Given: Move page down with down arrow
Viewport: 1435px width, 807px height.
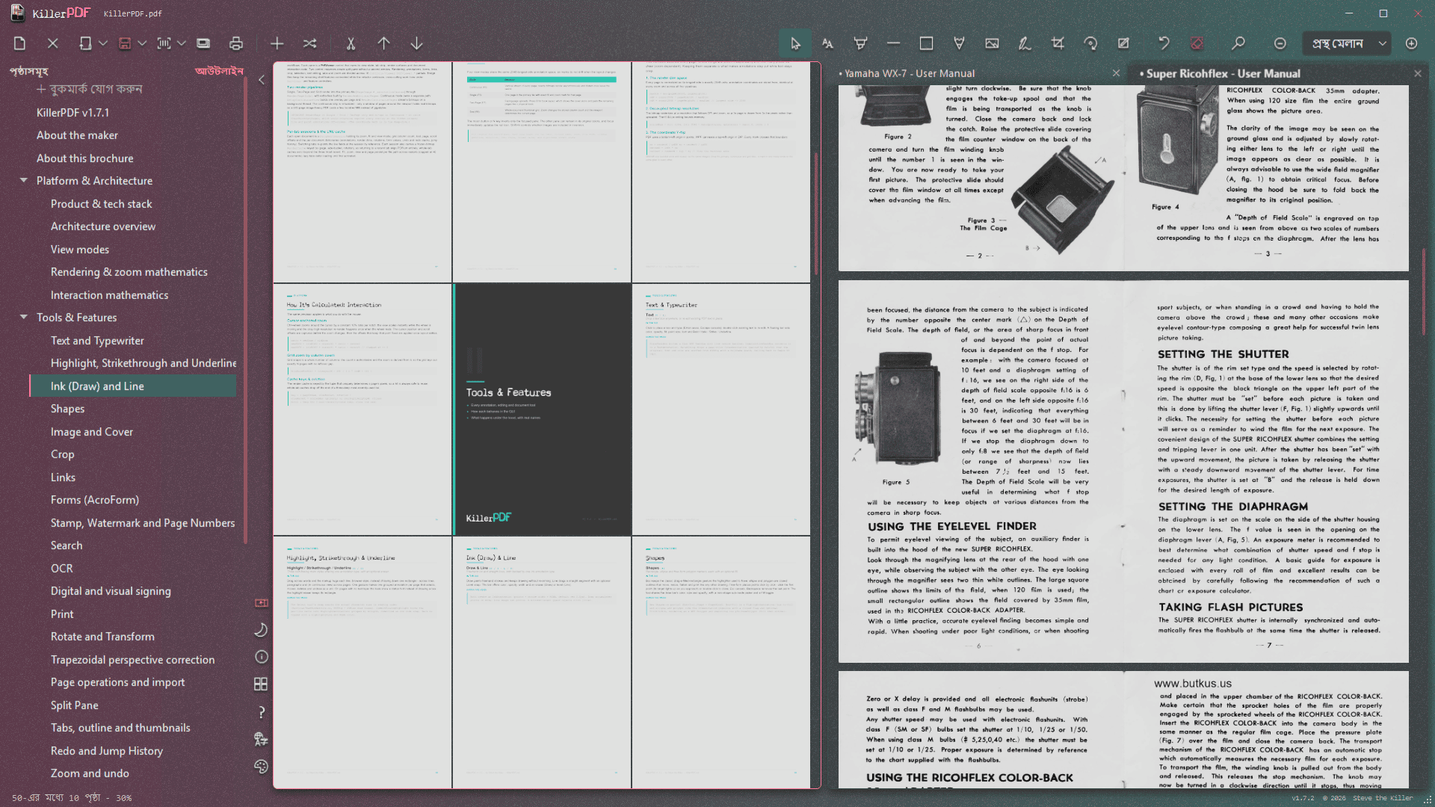Looking at the screenshot, I should tap(417, 43).
